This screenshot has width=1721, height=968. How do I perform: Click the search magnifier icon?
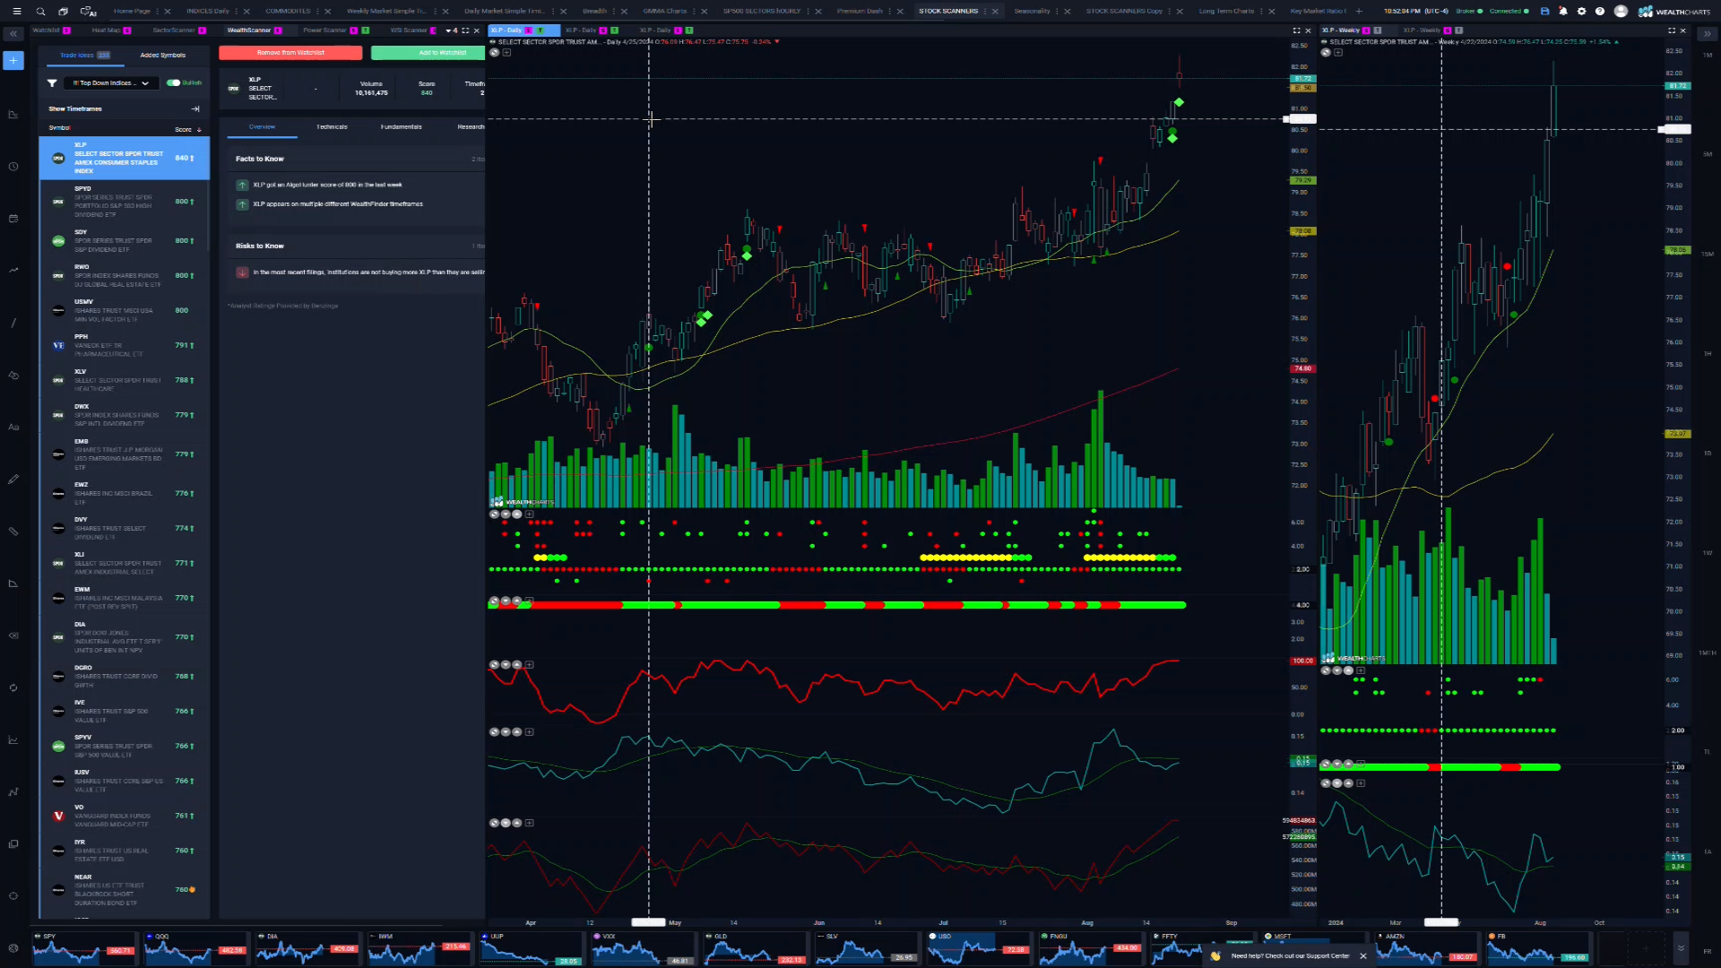[x=40, y=11]
